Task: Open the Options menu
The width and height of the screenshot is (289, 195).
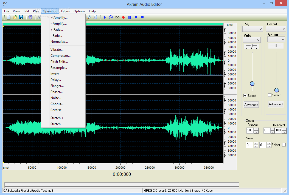Action: 79,11
